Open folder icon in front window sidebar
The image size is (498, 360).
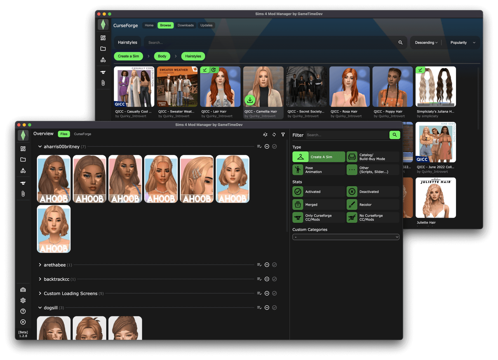pyautogui.click(x=23, y=160)
